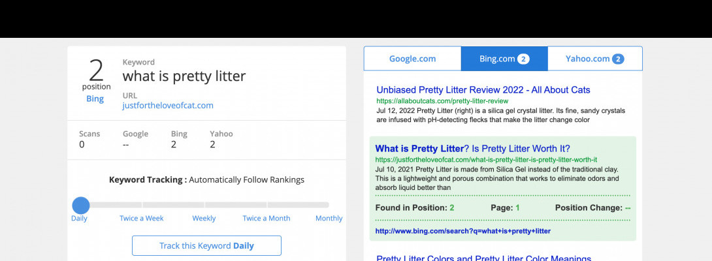The height and width of the screenshot is (261, 712).
Task: Set tracking frequency to Weekly
Action: [204, 219]
